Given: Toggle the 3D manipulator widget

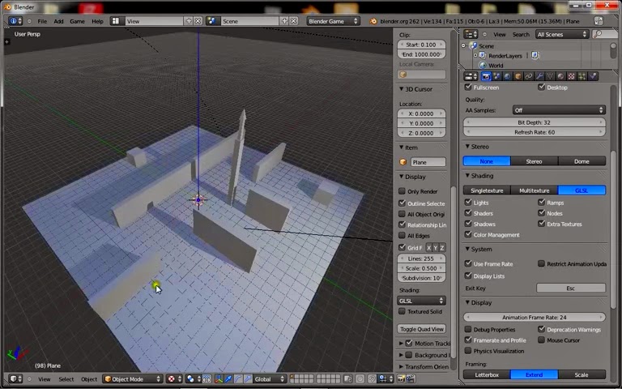Looking at the screenshot, I should [x=219, y=379].
